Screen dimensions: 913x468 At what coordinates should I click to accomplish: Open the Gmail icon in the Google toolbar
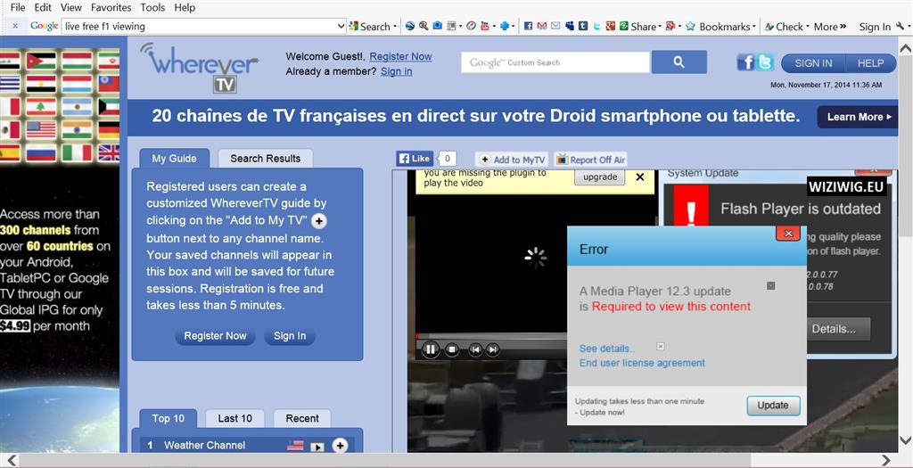point(541,26)
